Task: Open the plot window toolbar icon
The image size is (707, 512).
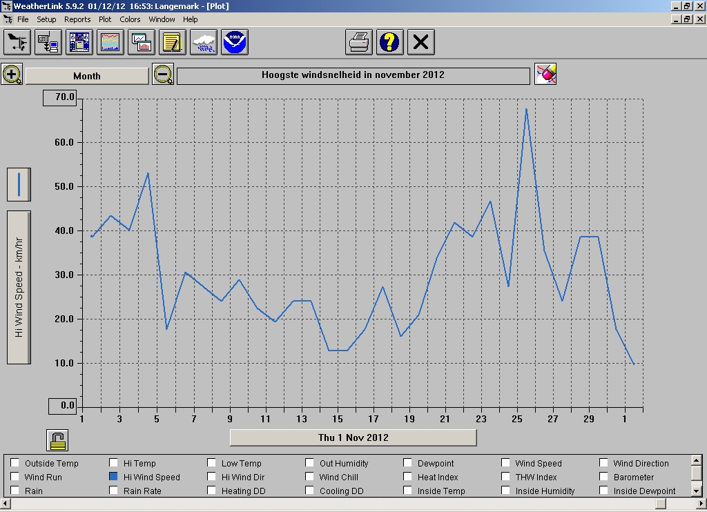Action: (110, 42)
